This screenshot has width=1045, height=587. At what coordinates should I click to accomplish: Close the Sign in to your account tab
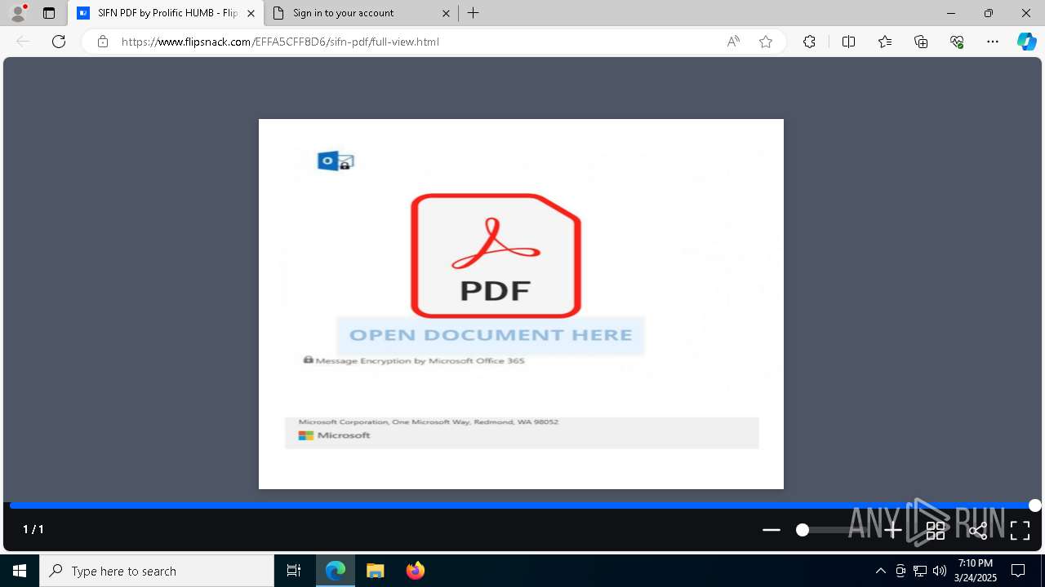coord(446,13)
